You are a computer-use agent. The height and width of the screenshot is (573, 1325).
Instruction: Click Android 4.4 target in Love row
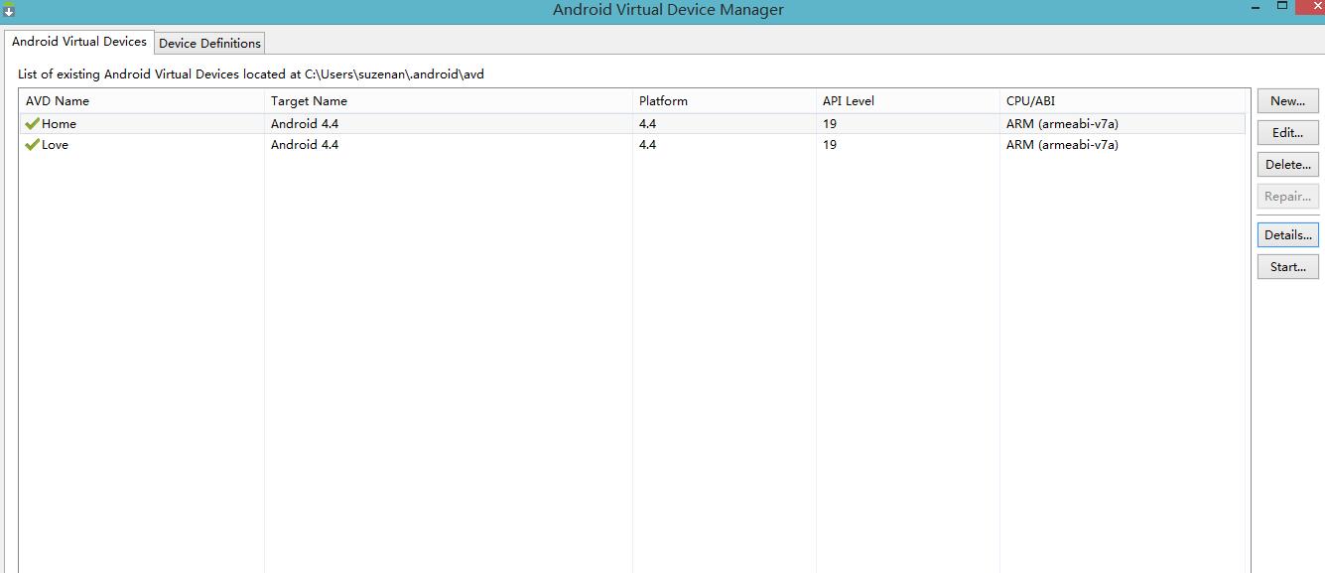point(305,145)
